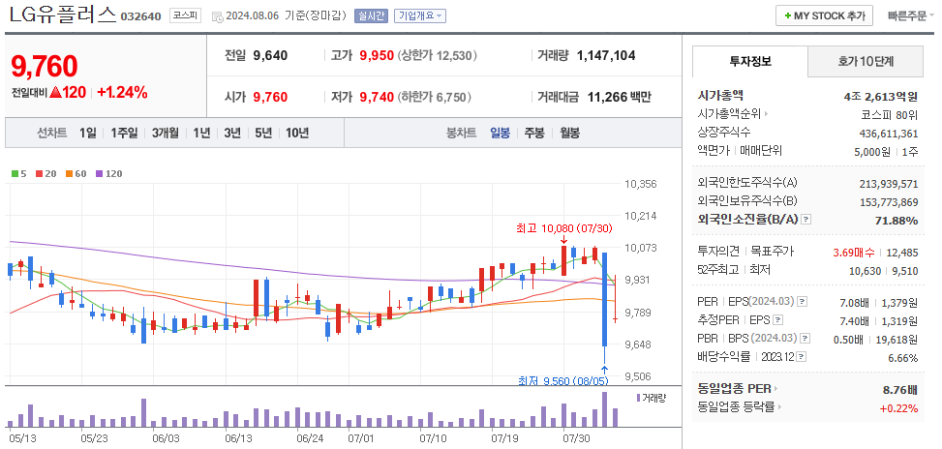This screenshot has height=449, width=942.
Task: Select the 1년 line chart range
Action: tap(201, 134)
